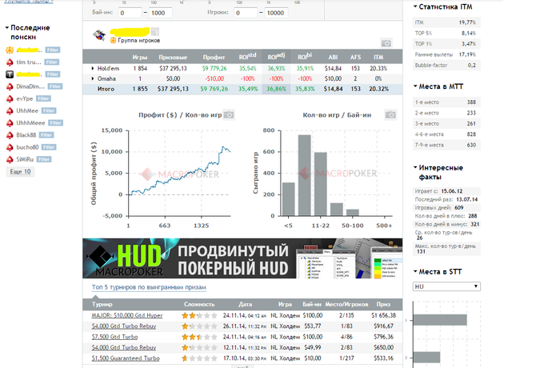Viewport: 560px width, 368px height.
Task: Click the maximum buy-in field showing 1000
Action: pyautogui.click(x=160, y=13)
